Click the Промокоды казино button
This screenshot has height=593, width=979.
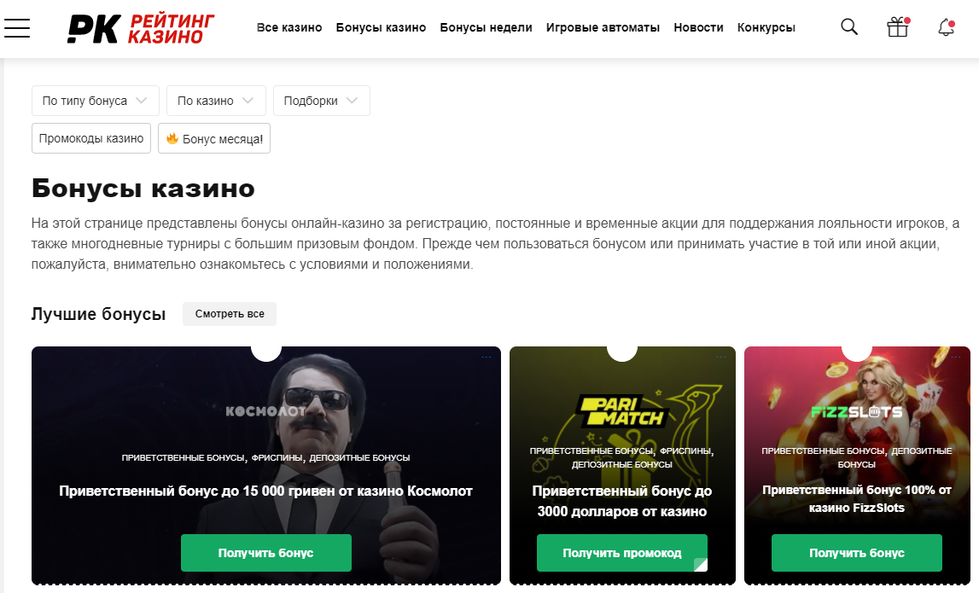click(x=91, y=138)
